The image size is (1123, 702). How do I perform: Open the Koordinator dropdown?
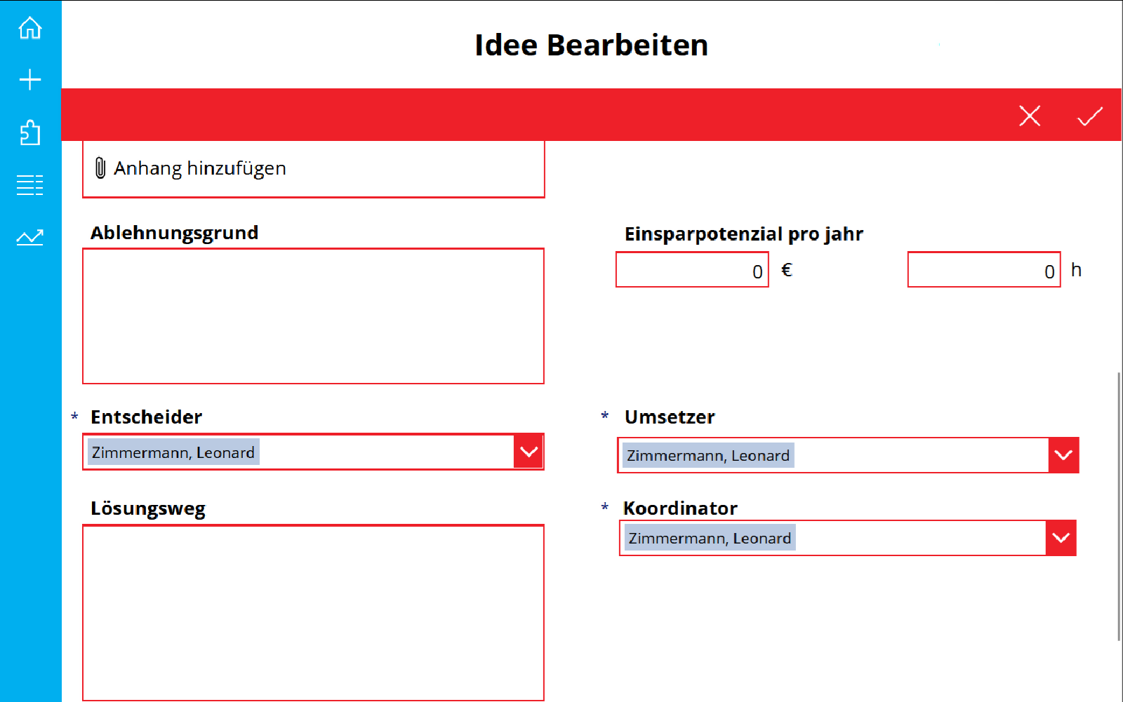click(1060, 537)
